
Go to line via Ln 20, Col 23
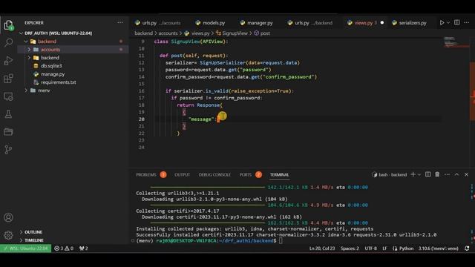click(322, 248)
